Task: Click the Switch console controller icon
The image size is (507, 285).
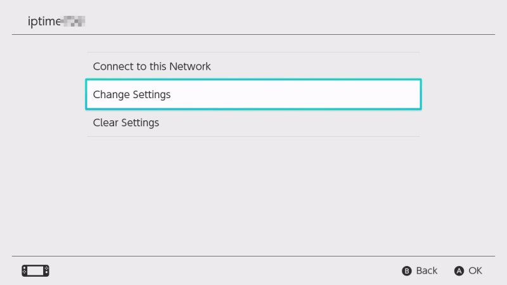Action: pyautogui.click(x=35, y=270)
